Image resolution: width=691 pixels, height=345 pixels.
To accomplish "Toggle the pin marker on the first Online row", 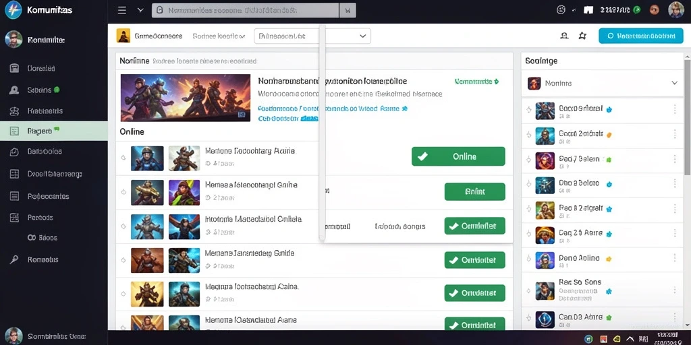I will 123,157.
